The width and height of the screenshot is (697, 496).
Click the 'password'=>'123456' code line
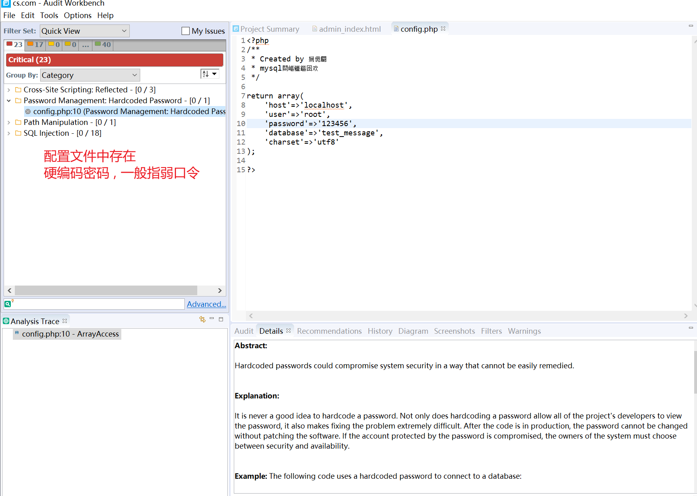point(310,124)
